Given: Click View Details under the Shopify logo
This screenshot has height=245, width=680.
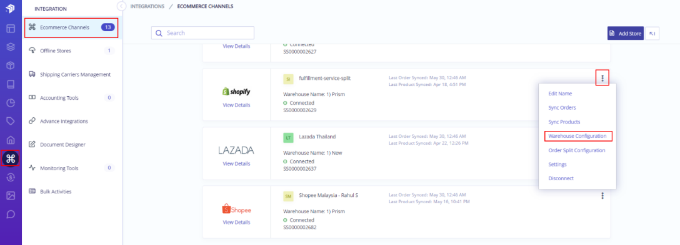Looking at the screenshot, I should click(x=236, y=105).
